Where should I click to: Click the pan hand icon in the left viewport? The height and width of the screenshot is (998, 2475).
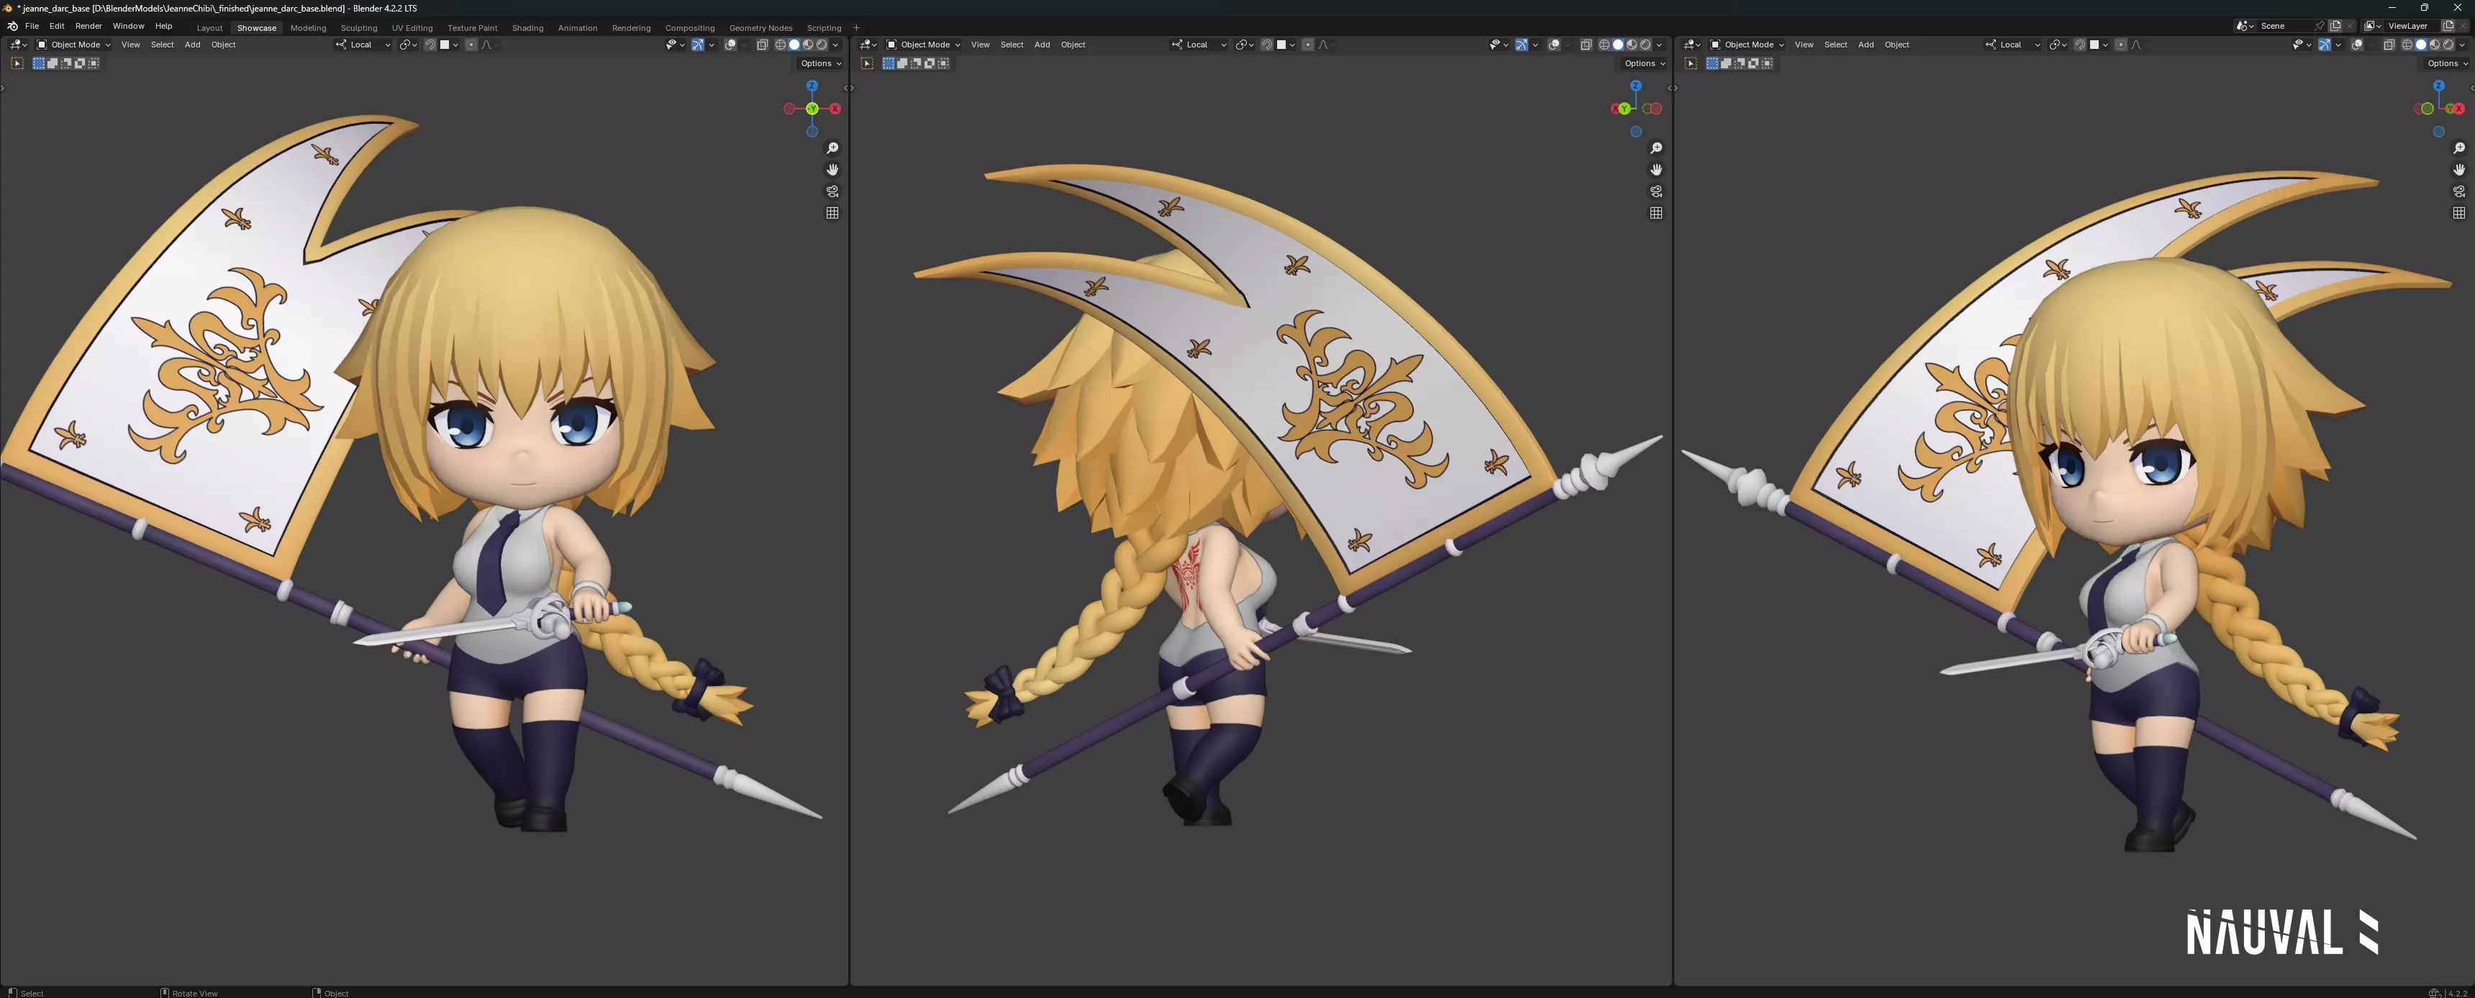coord(832,170)
